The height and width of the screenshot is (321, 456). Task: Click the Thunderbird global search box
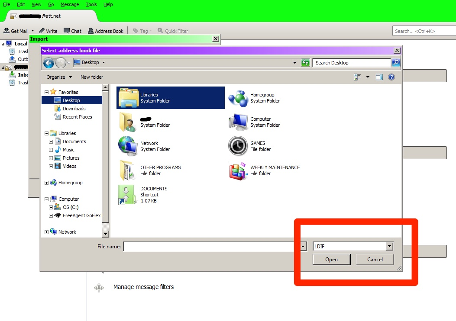tap(424, 31)
